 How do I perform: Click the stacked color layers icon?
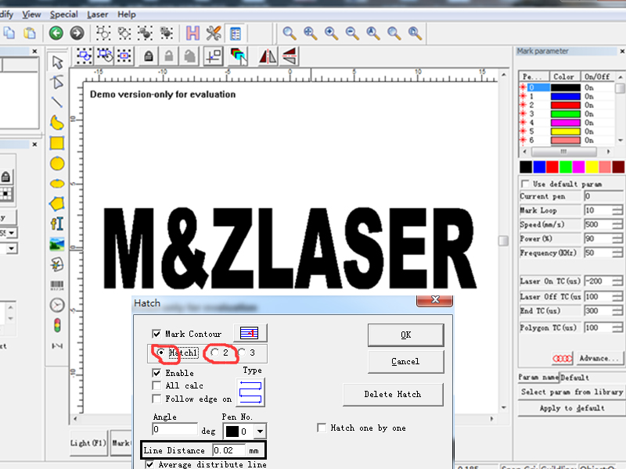(x=239, y=56)
